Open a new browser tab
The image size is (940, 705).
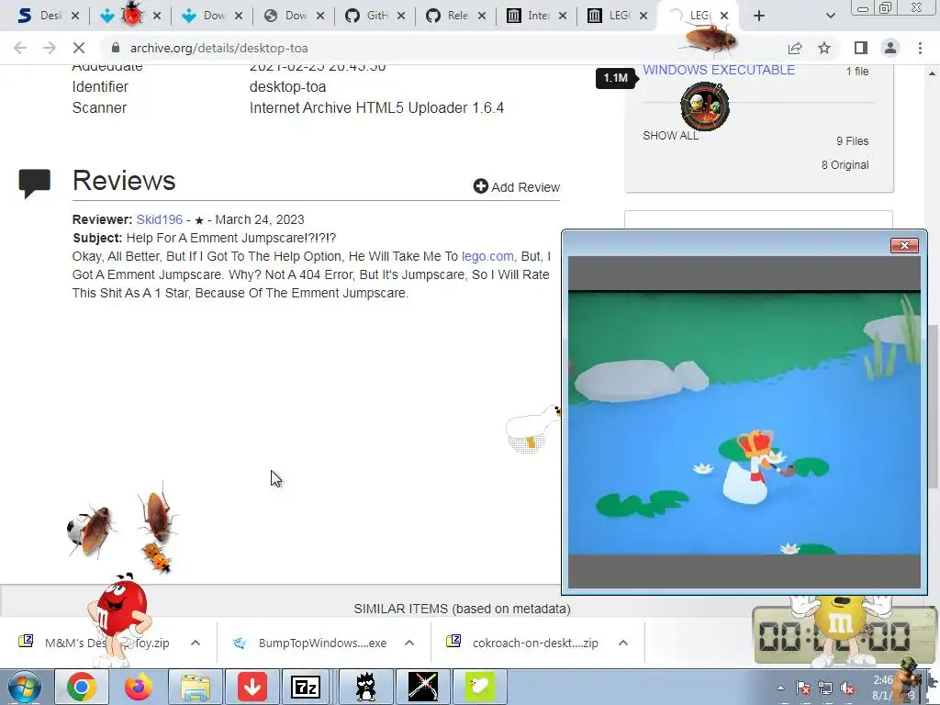point(759,16)
